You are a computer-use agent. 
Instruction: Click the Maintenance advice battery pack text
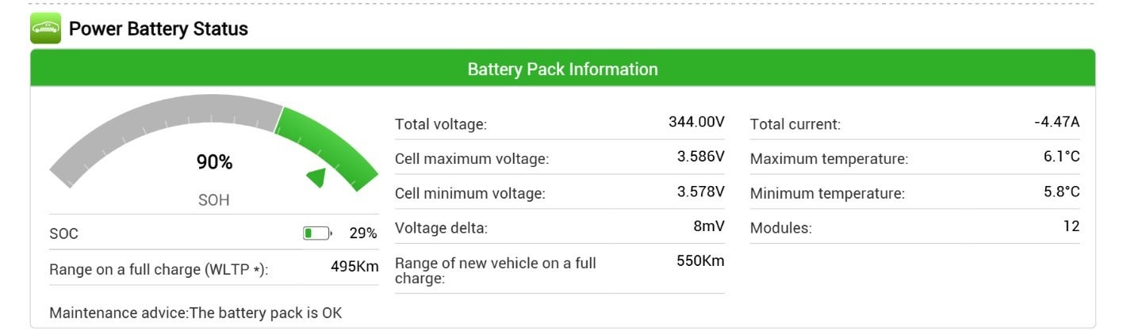(x=195, y=313)
